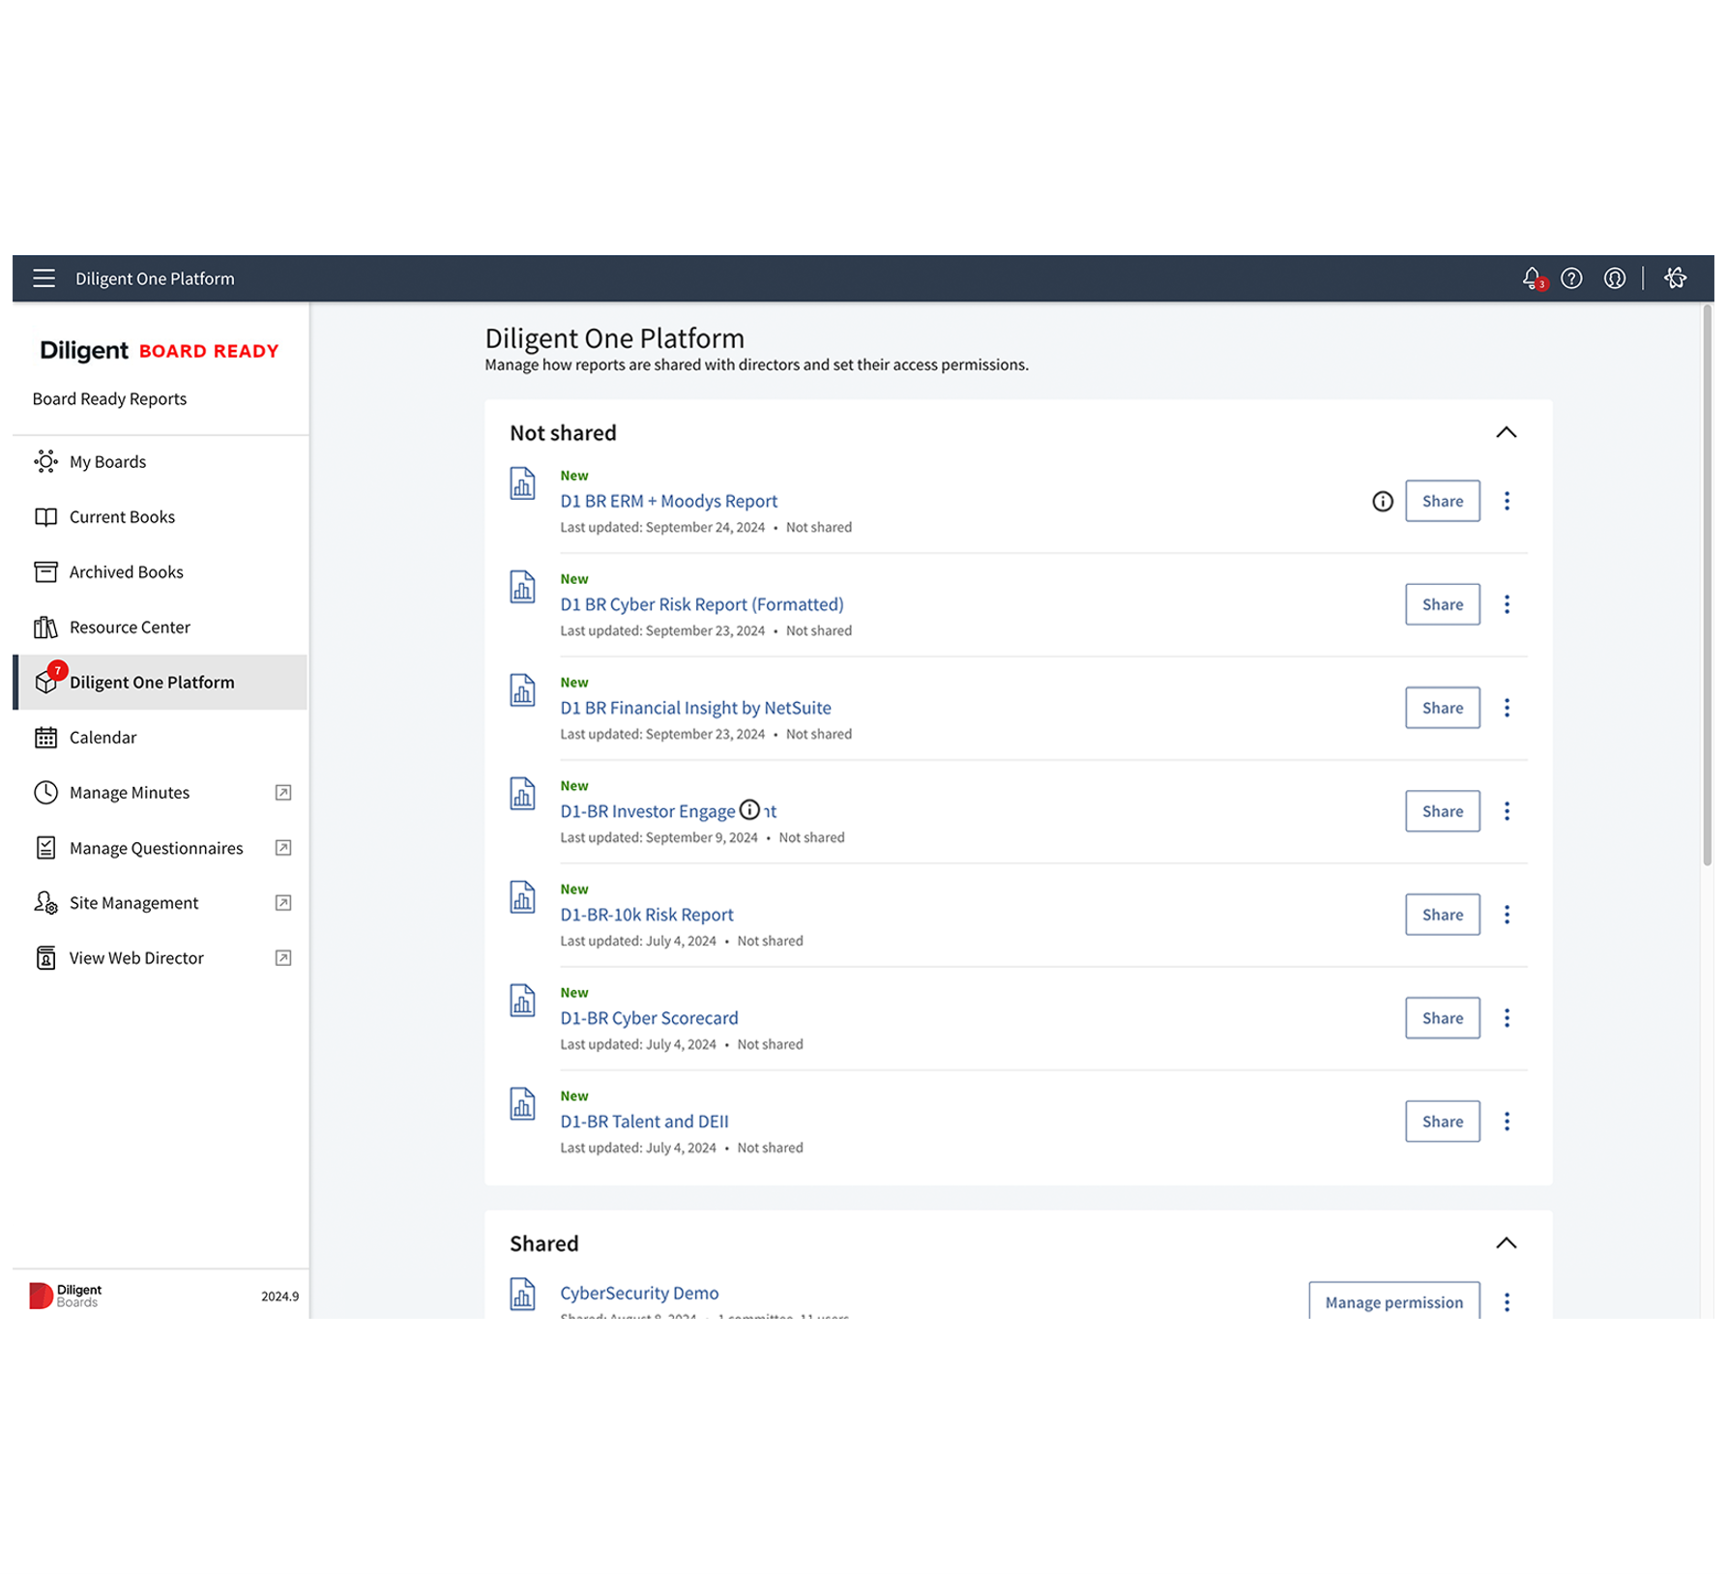This screenshot has height=1574, width=1727.
Task: Open Manage Minutes in sidebar
Action: (129, 793)
